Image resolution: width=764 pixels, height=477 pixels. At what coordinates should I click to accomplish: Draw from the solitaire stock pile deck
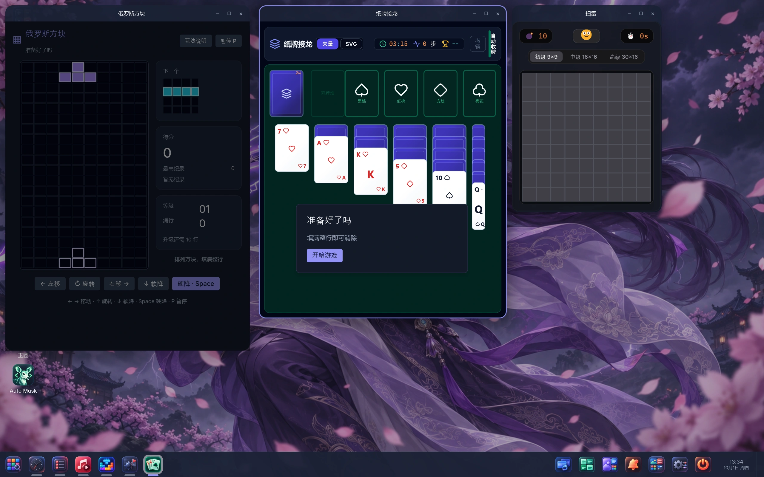click(x=286, y=93)
